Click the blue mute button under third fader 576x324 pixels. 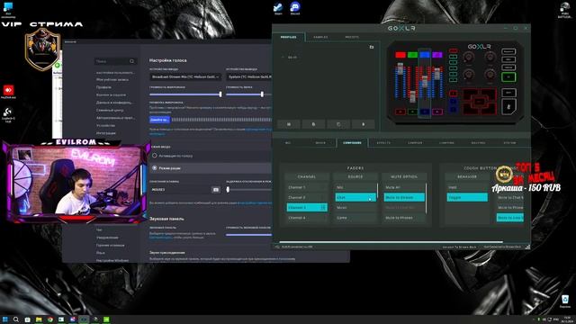425,112
